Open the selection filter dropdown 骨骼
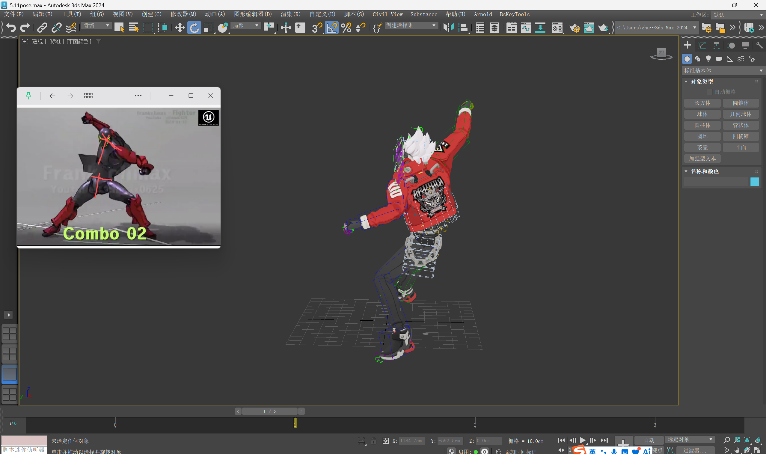The width and height of the screenshot is (766, 454). pos(96,25)
